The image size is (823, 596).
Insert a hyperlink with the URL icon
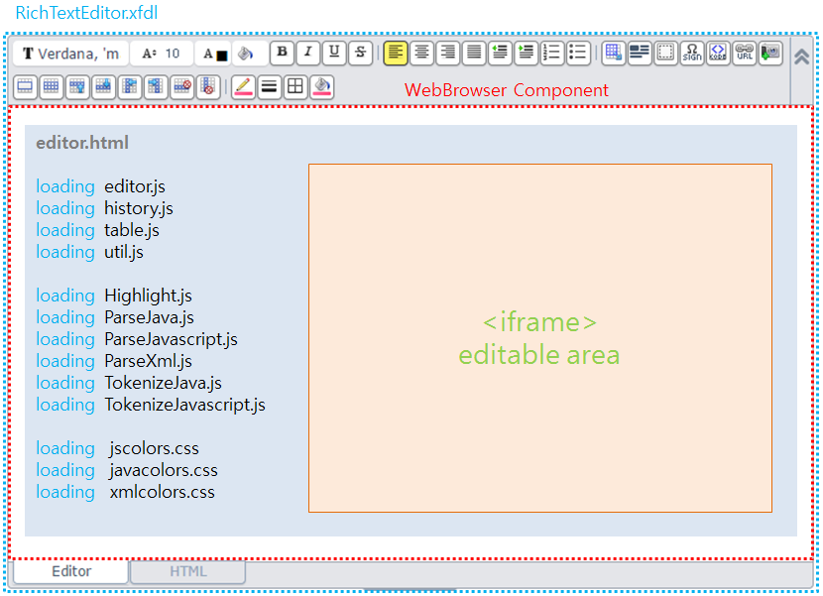743,55
